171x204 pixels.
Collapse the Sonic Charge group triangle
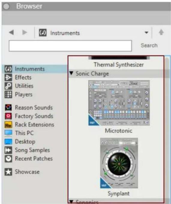point(71,73)
